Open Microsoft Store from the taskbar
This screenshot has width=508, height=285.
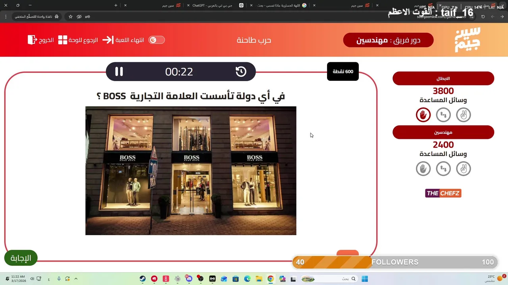tap(235, 279)
